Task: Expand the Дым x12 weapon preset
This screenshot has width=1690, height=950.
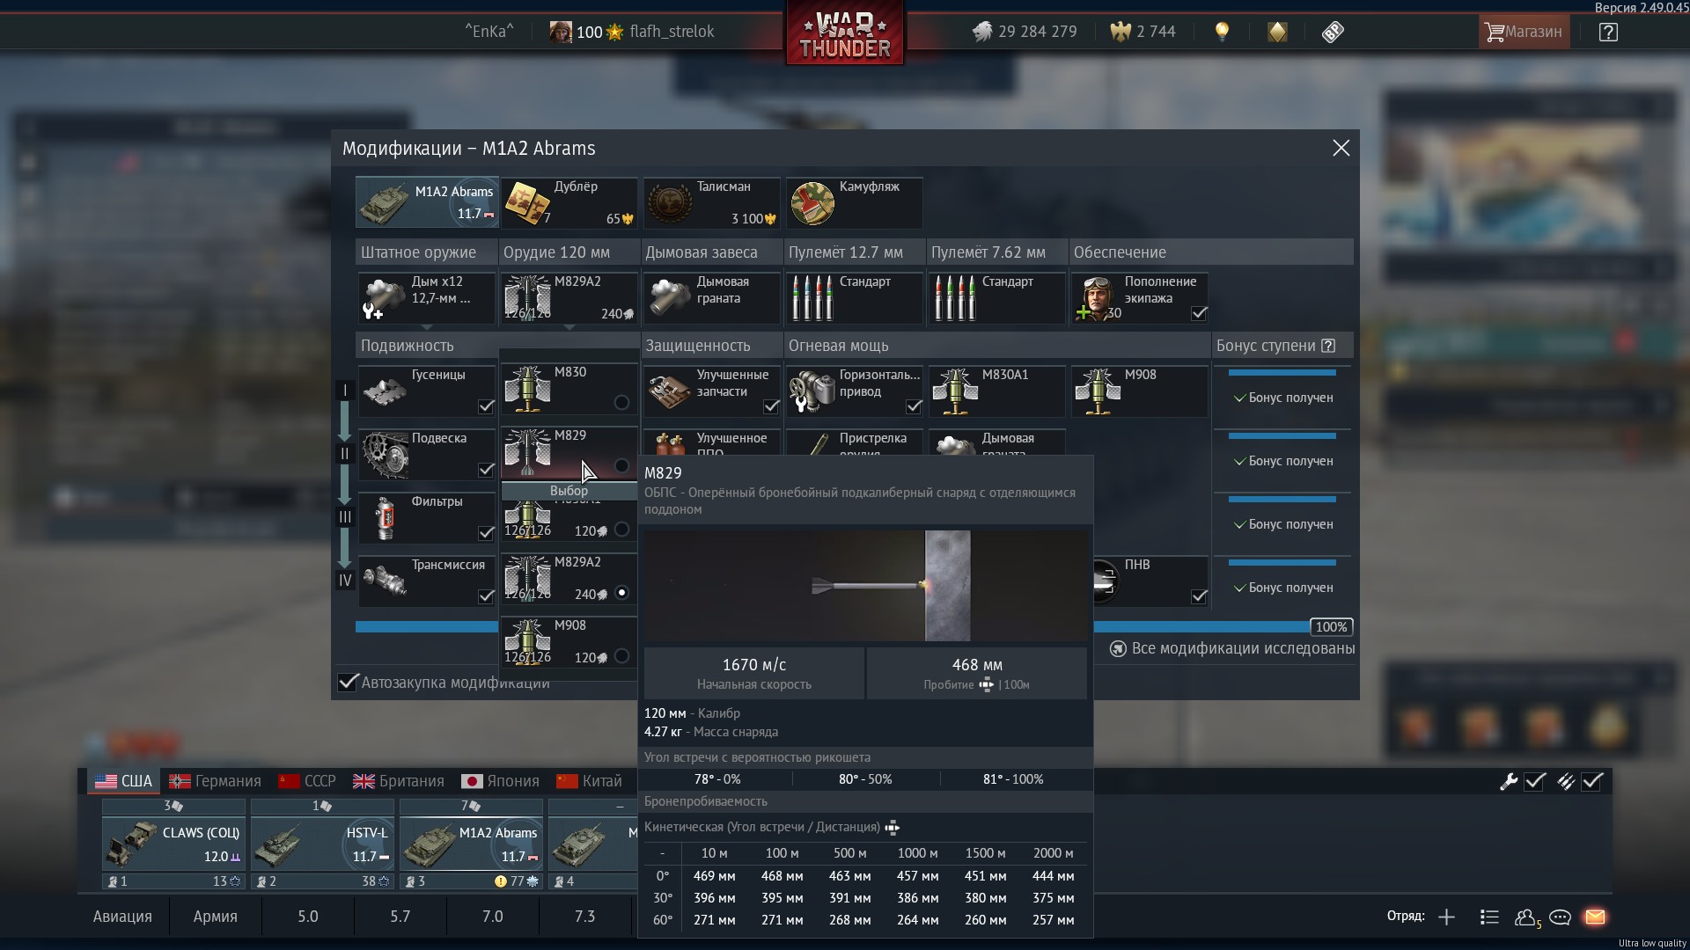Action: coord(426,298)
